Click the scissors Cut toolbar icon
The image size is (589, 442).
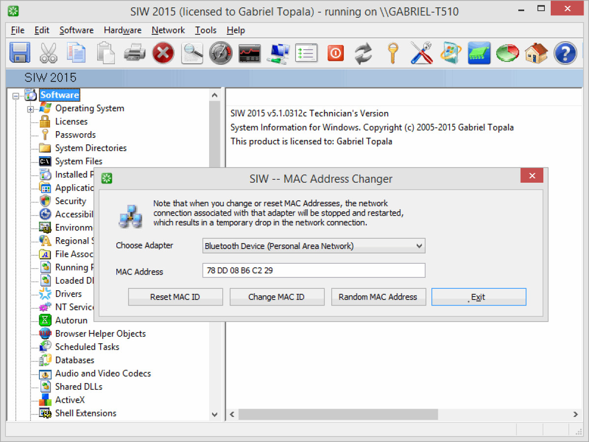pyautogui.click(x=48, y=53)
